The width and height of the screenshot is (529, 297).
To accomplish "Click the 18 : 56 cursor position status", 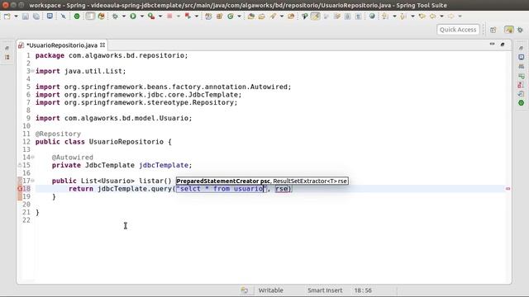I will [363, 290].
